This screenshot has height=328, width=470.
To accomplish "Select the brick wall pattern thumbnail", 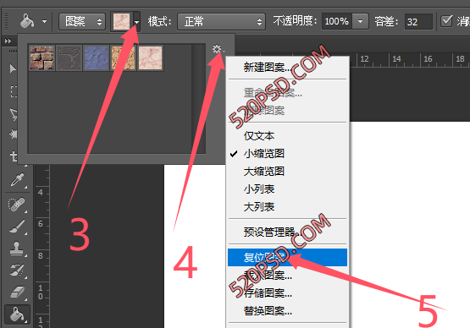I will click(42, 58).
